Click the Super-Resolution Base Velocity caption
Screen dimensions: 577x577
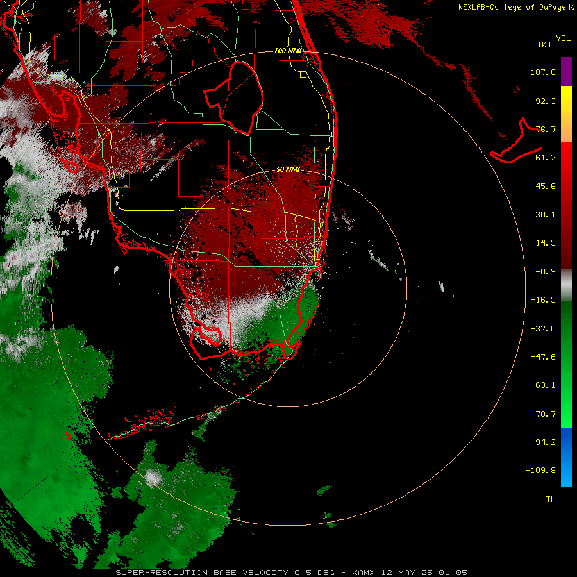point(291,573)
